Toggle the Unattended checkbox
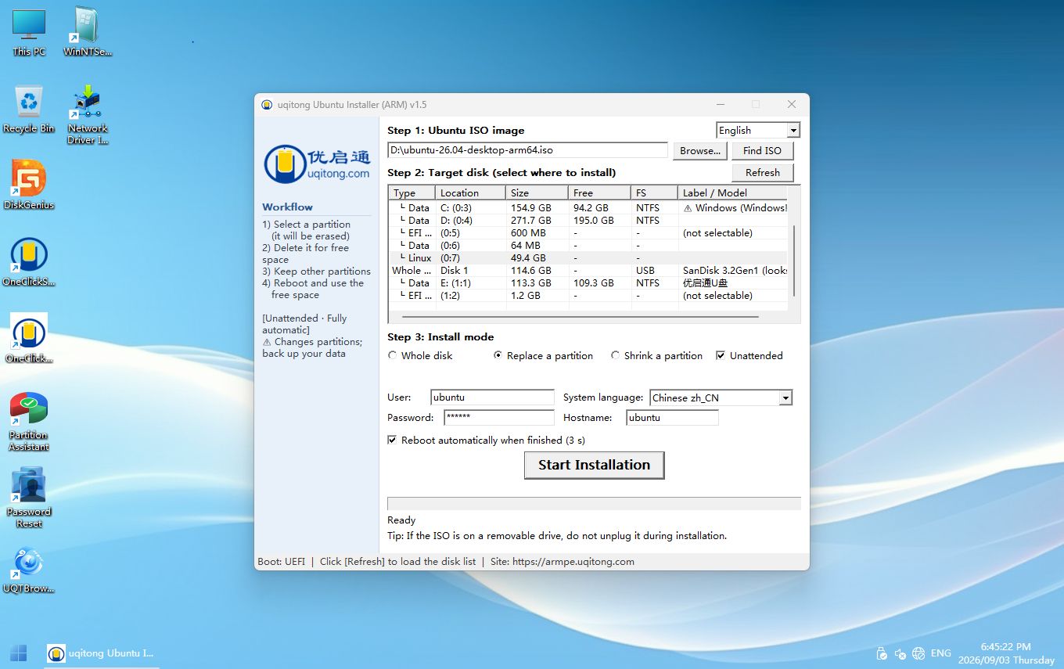The image size is (1064, 669). [749, 355]
